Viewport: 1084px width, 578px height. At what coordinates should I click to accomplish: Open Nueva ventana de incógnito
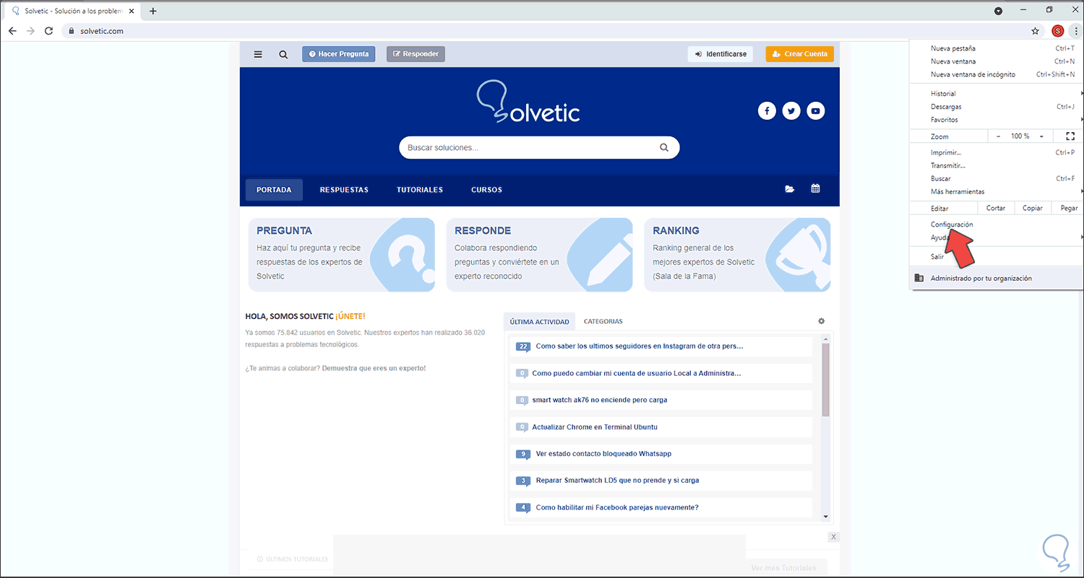point(997,74)
